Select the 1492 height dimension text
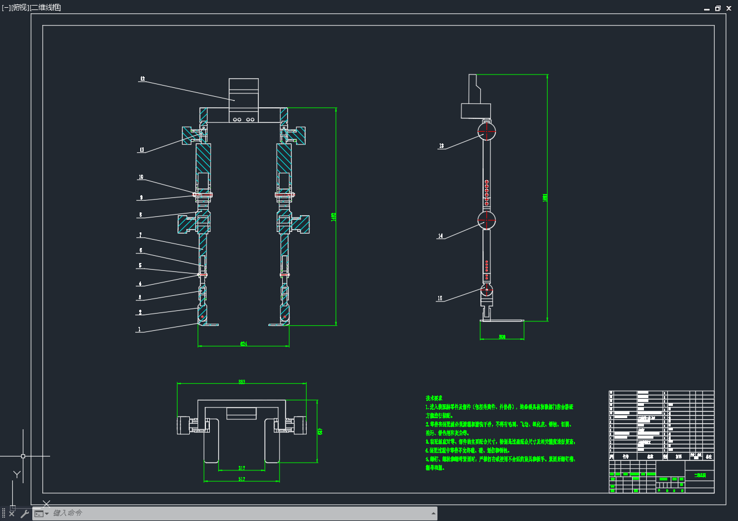Image resolution: width=738 pixels, height=521 pixels. coord(333,216)
